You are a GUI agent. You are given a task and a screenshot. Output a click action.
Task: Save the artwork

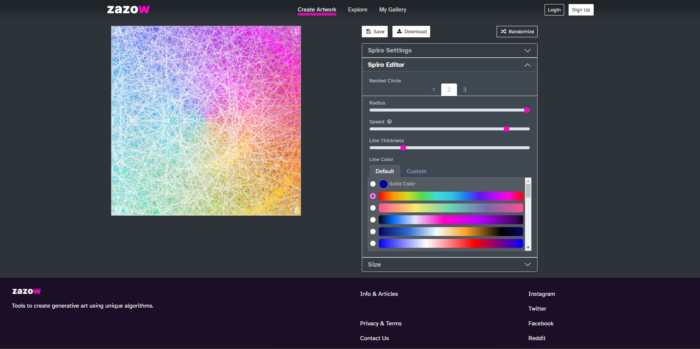[375, 31]
